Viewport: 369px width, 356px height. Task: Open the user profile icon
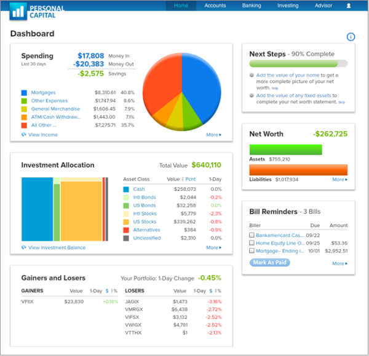(349, 6)
